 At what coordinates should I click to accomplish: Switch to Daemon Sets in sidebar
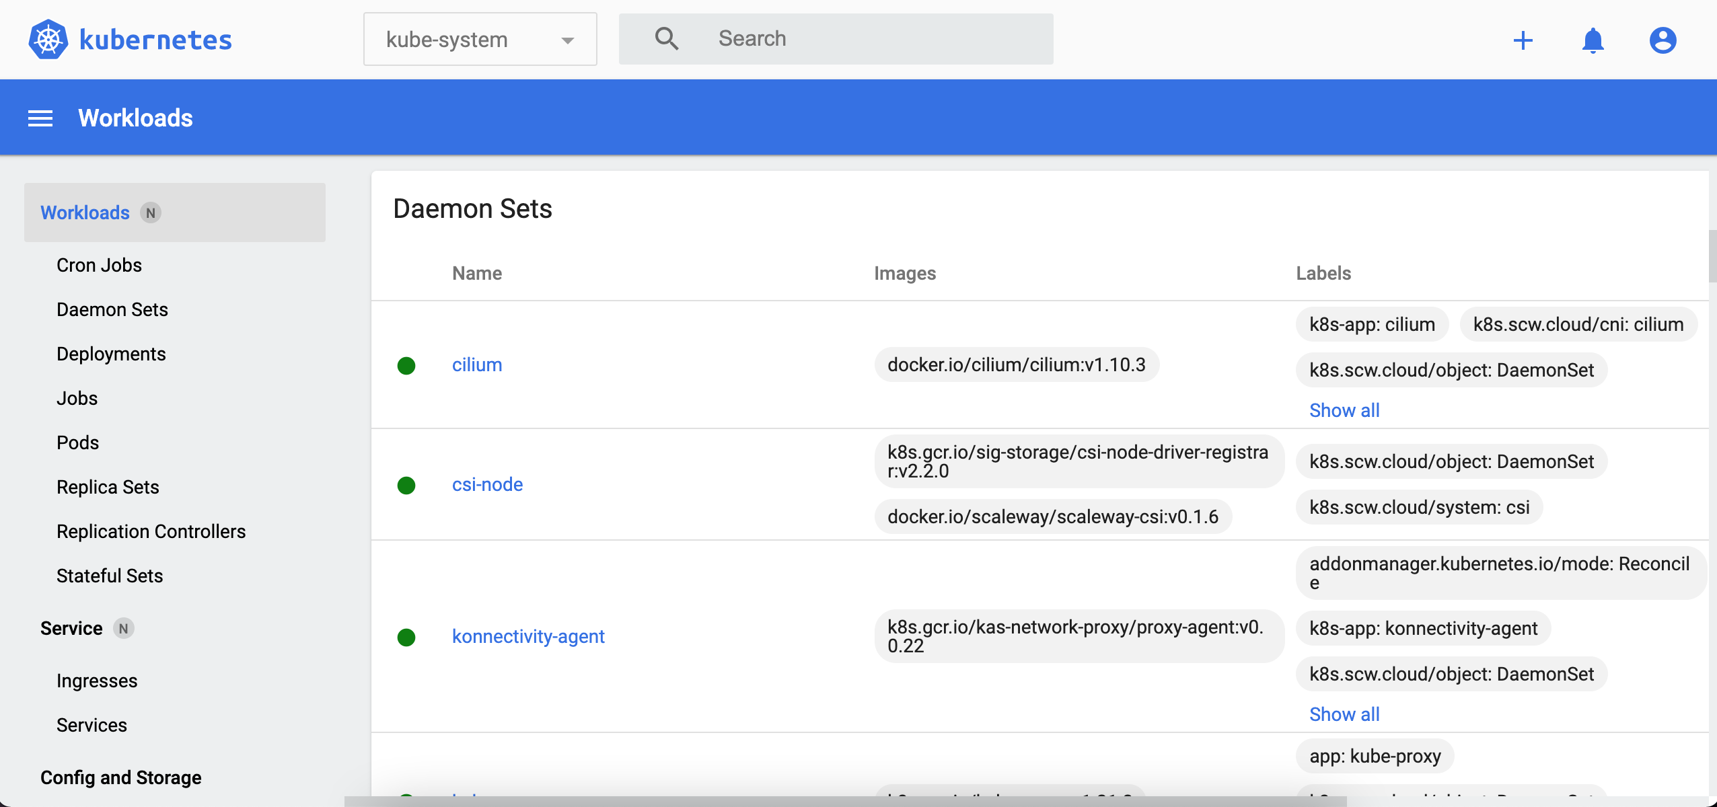coord(112,309)
